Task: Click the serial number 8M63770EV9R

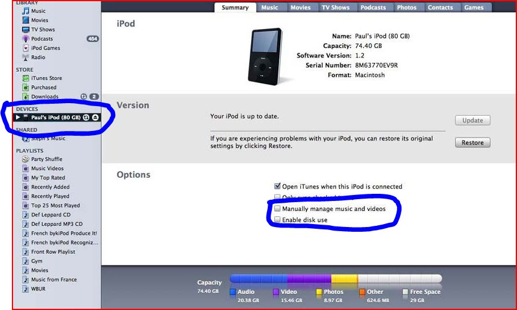Action: [x=376, y=65]
